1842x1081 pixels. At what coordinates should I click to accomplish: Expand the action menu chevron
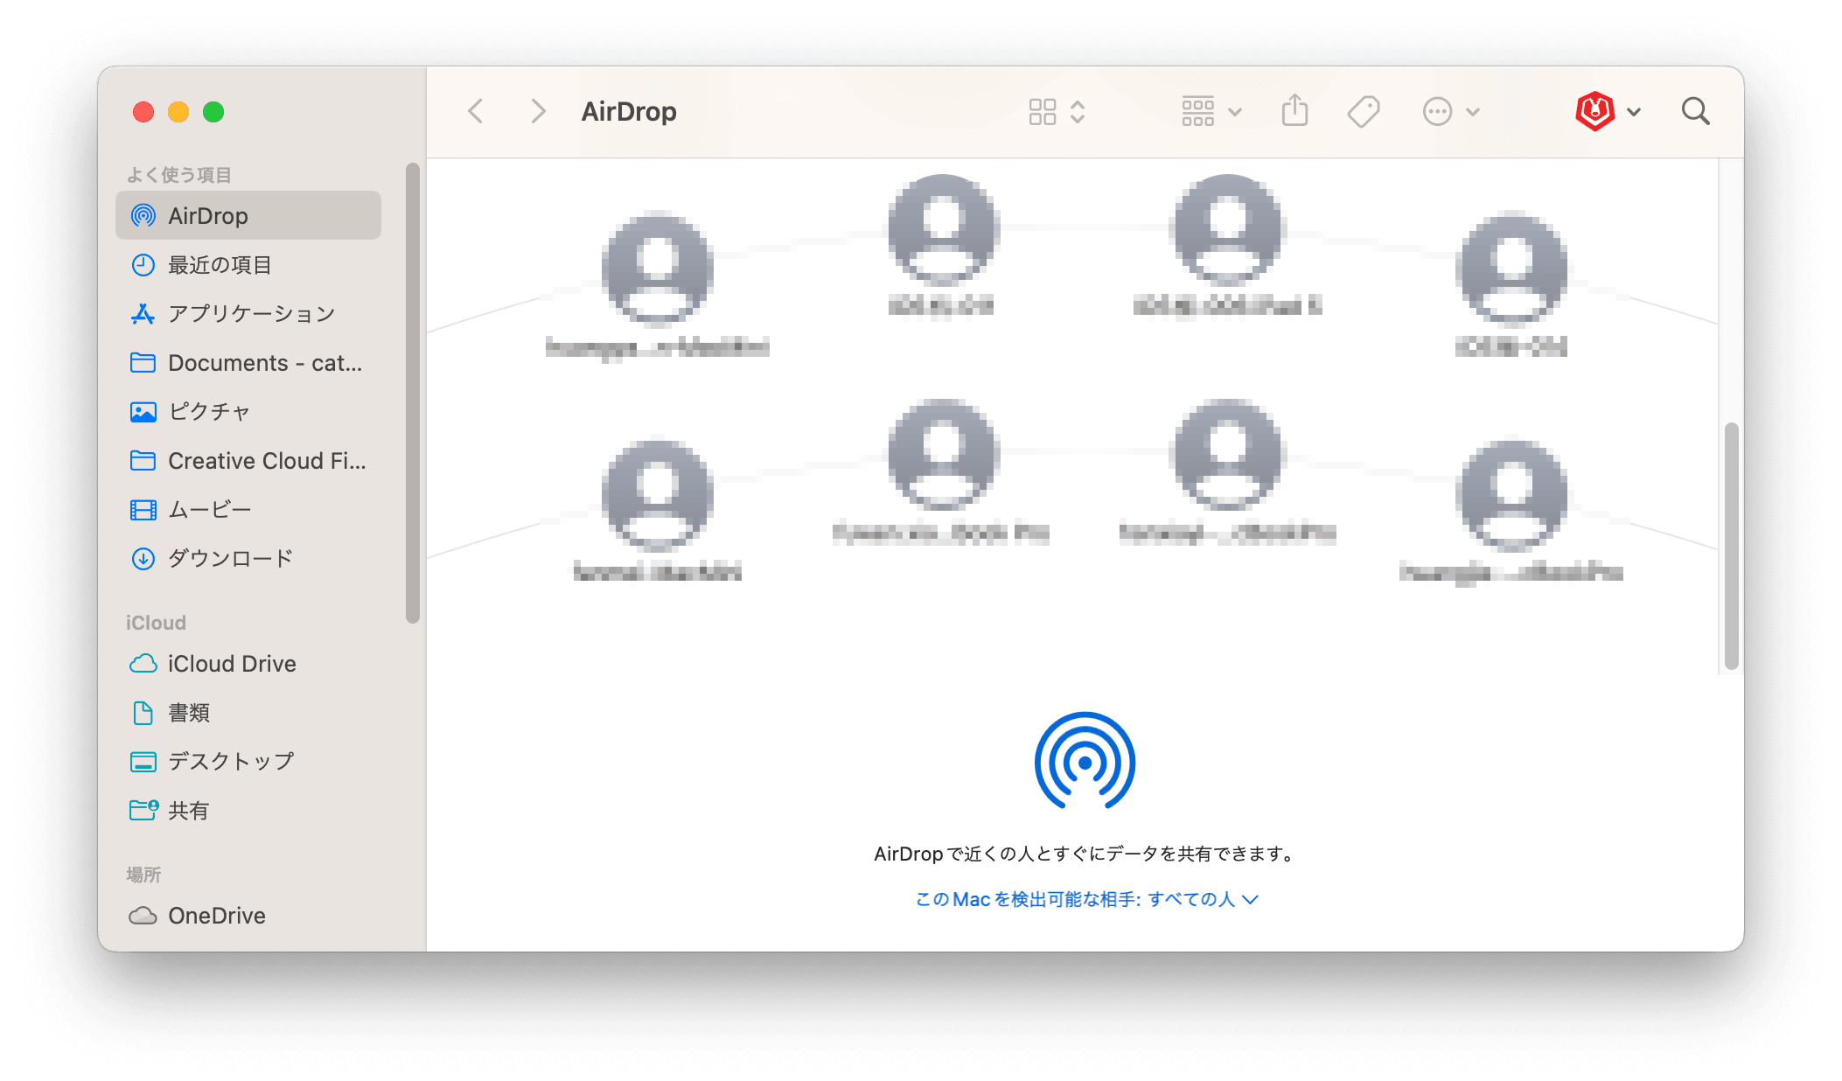pos(1473,112)
